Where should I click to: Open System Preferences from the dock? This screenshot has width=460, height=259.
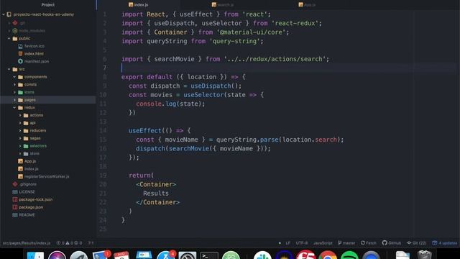coord(188,256)
